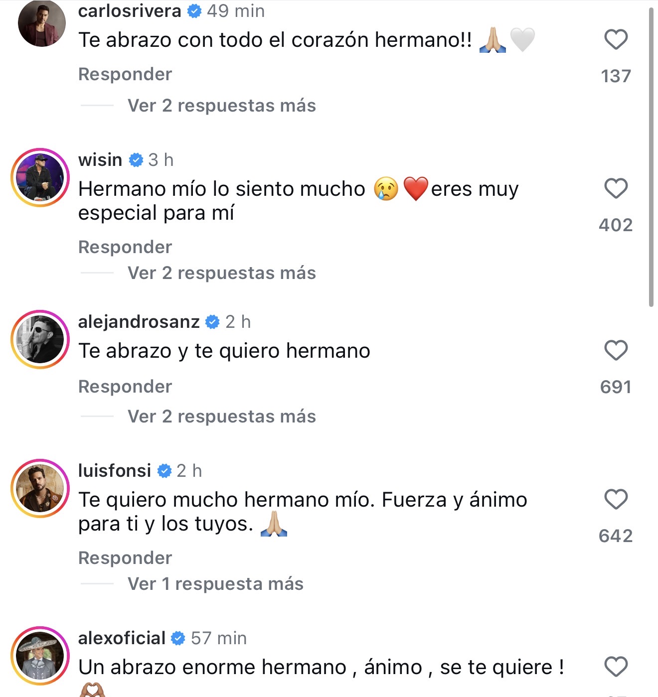Open luisfonsi's story avatar
The image size is (658, 697).
40,488
